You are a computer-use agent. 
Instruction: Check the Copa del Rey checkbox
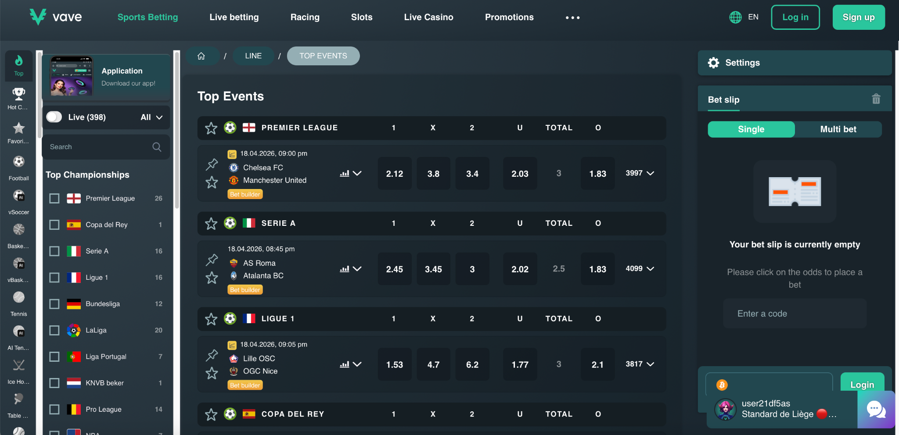pos(54,225)
